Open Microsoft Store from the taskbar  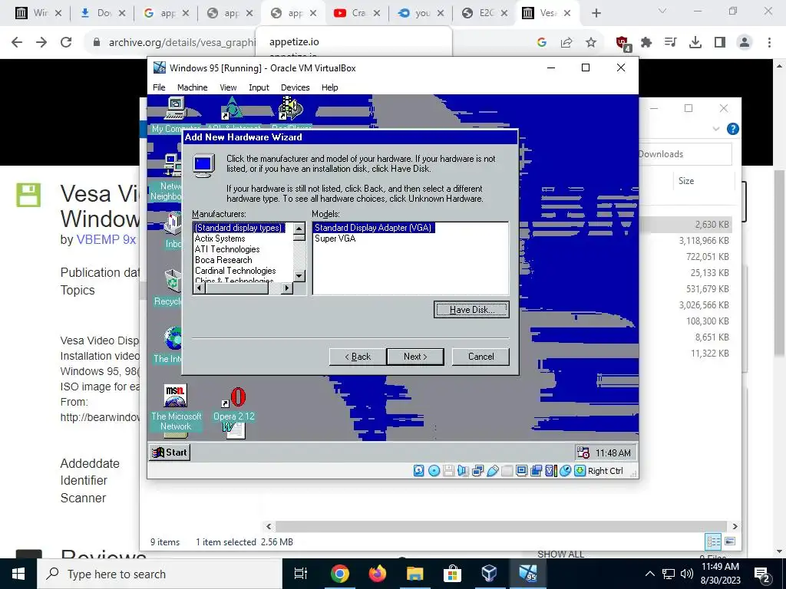tap(452, 574)
